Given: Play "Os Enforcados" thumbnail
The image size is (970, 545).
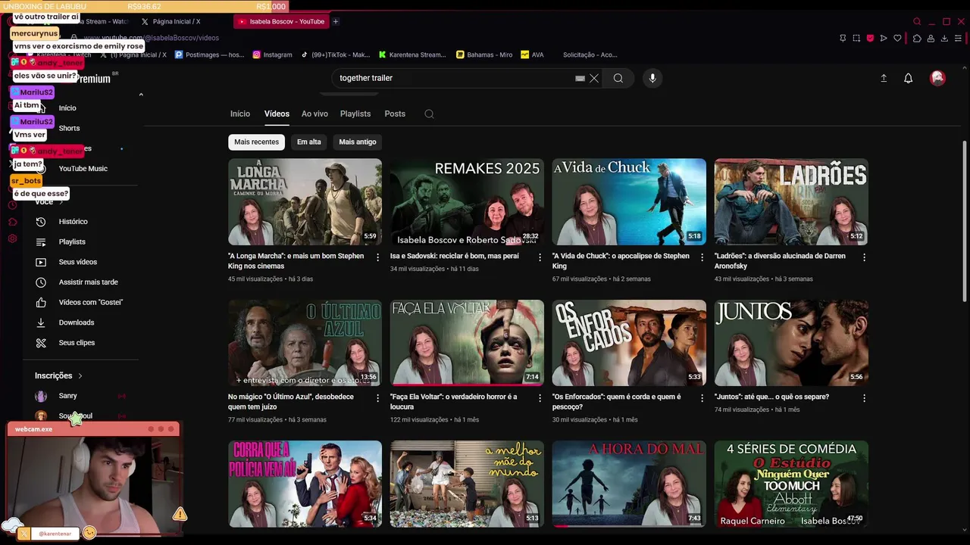Looking at the screenshot, I should [629, 343].
